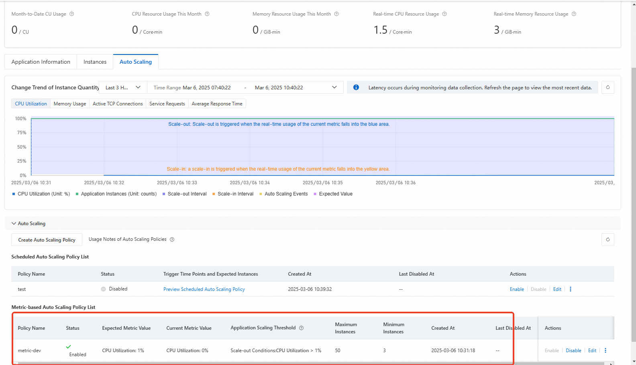Open help for Usage Notes of Auto Scaling Policies
This screenshot has height=365, width=636.
click(172, 240)
